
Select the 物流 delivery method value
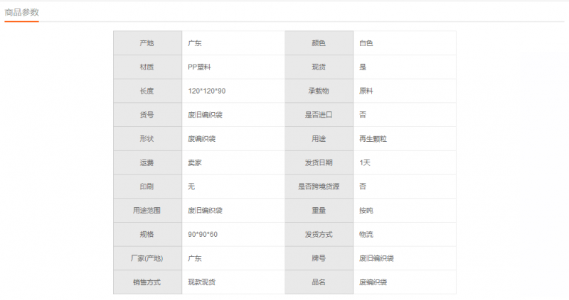tap(366, 235)
